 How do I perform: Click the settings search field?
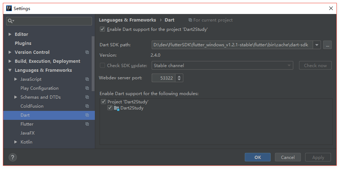click(49, 21)
